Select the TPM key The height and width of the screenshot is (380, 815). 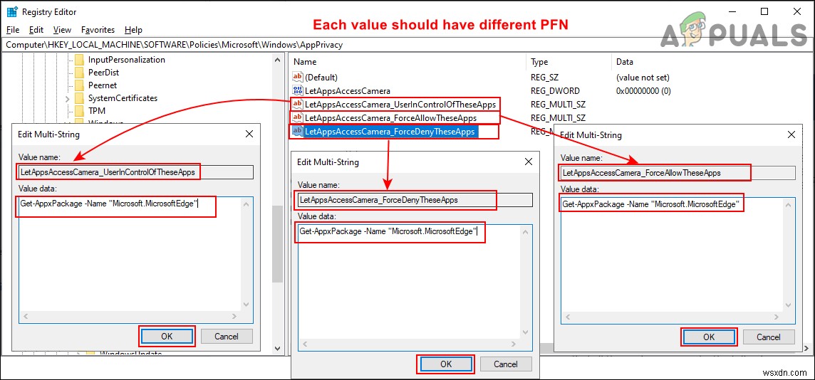click(x=97, y=110)
